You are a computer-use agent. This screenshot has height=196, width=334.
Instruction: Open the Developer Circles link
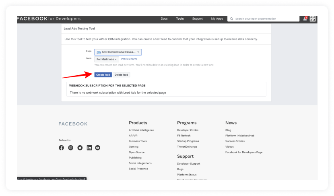coord(188,130)
